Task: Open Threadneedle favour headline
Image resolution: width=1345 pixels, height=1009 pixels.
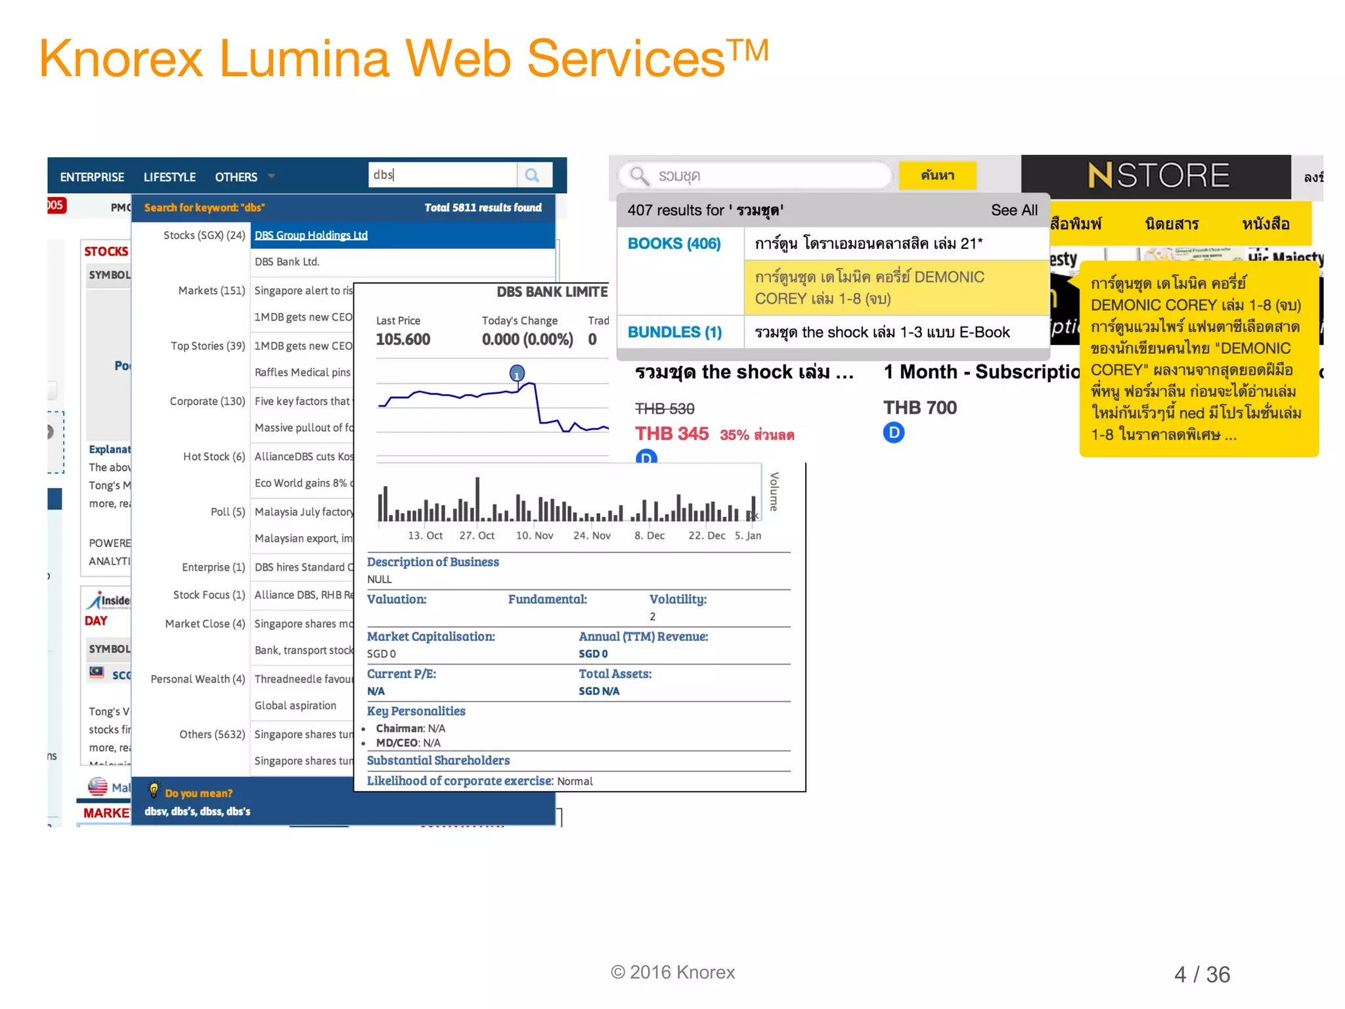Action: click(303, 679)
